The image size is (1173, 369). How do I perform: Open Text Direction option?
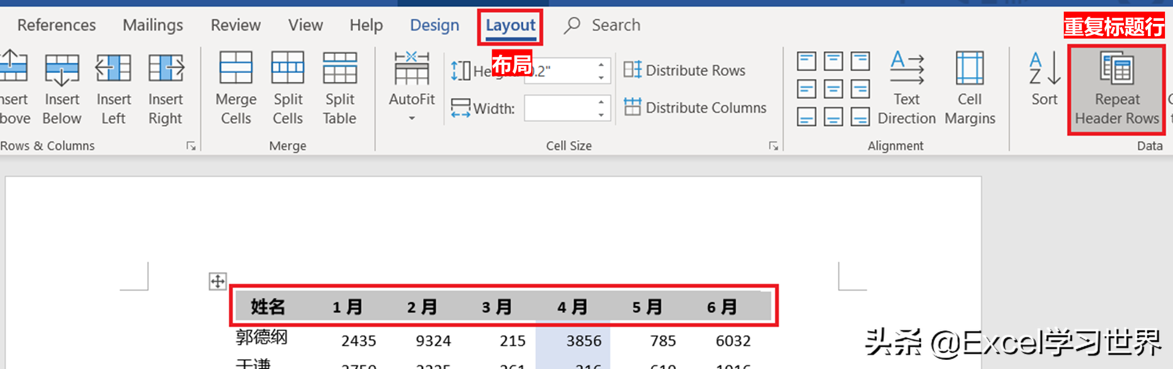[x=906, y=89]
